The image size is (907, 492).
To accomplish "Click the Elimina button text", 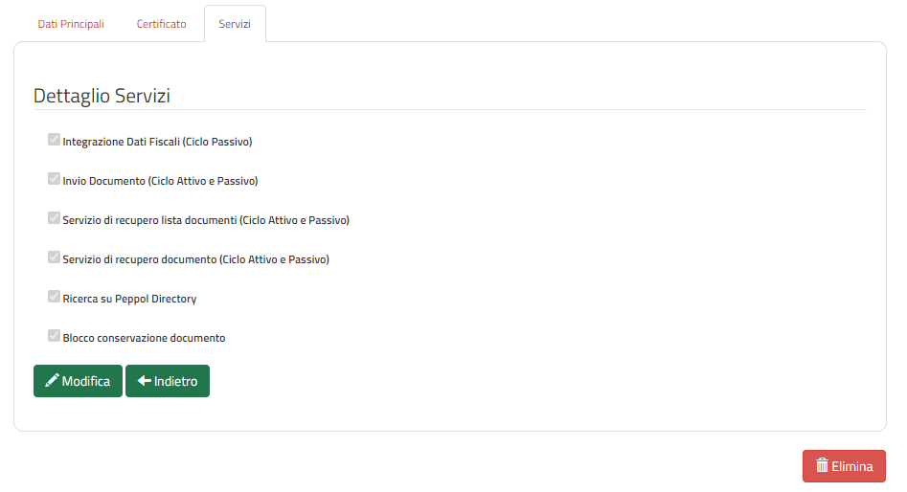I will pos(852,466).
